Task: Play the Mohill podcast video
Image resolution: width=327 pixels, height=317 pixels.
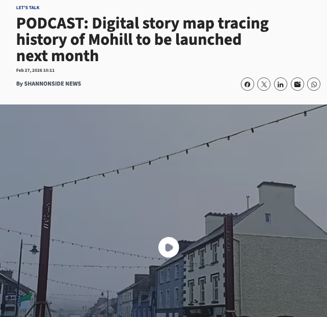Action: pos(169,247)
